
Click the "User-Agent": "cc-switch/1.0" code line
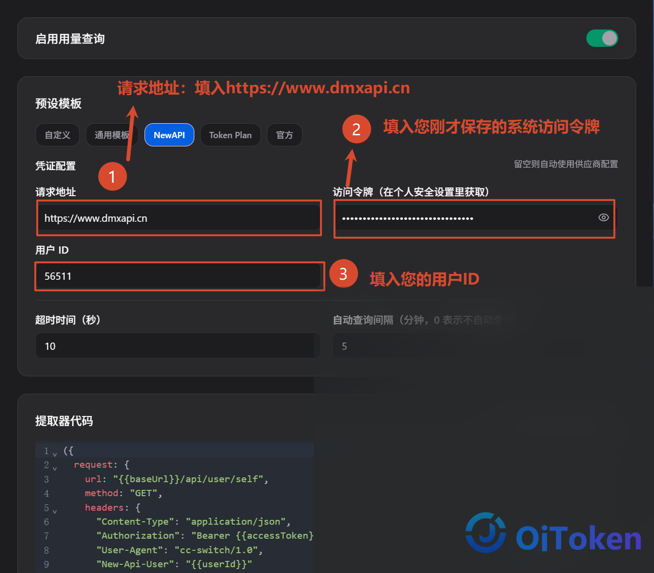(x=179, y=550)
